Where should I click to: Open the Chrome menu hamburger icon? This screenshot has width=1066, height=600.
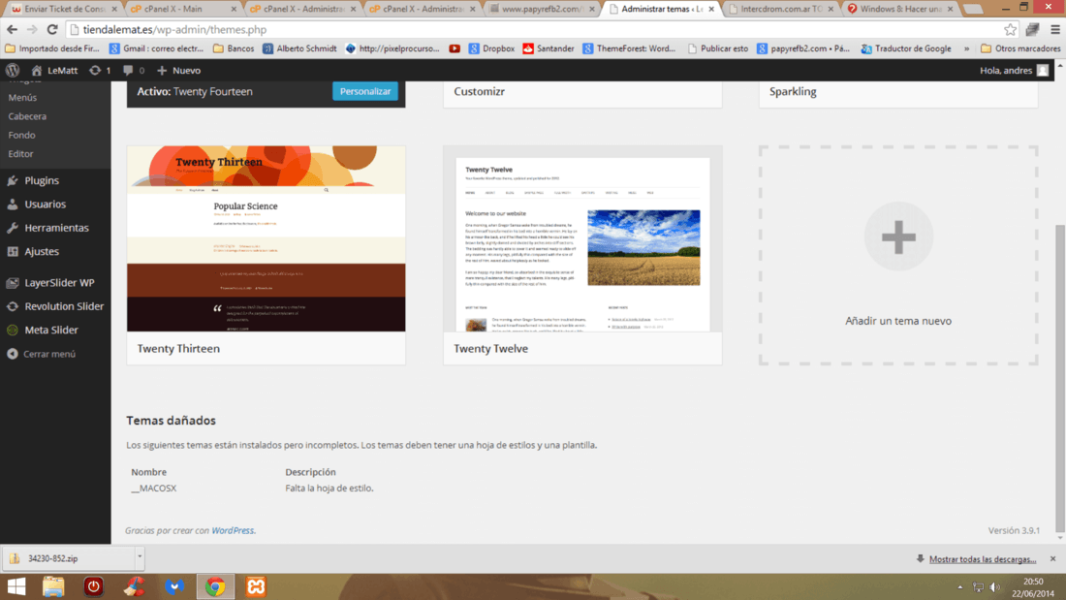click(1055, 29)
